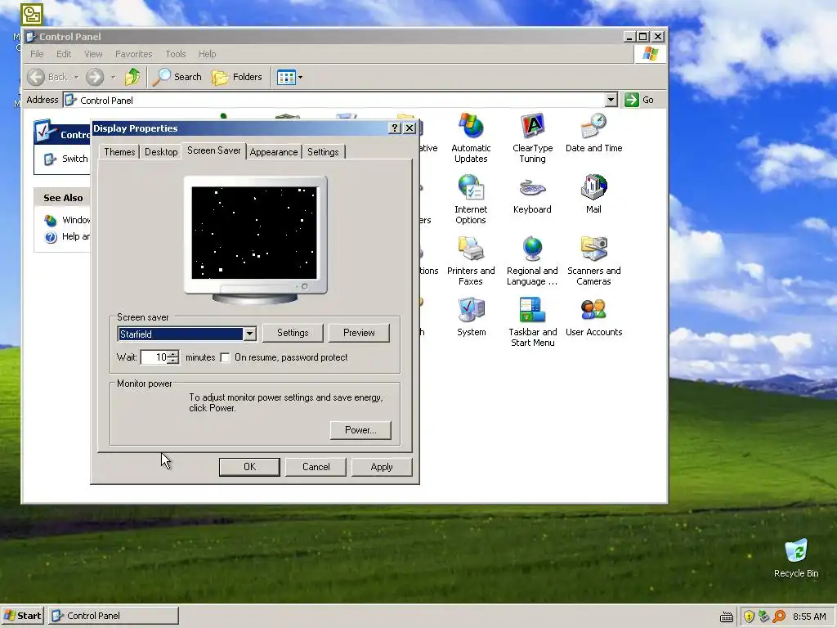Image resolution: width=837 pixels, height=628 pixels.
Task: Open Internet Options icon
Action: (x=471, y=188)
